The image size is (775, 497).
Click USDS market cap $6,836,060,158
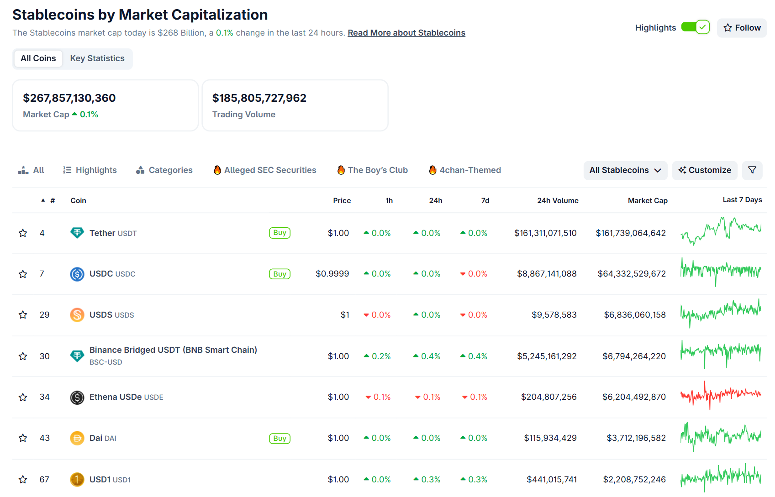tap(635, 315)
